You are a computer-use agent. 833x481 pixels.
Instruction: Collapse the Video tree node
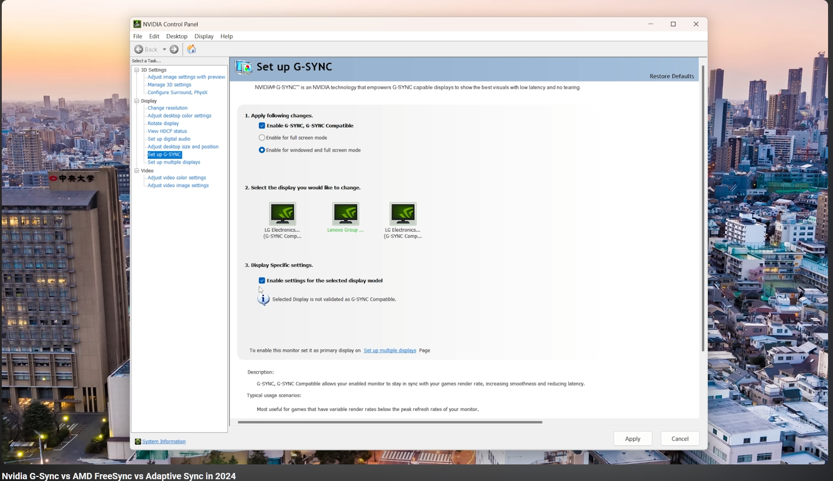[x=137, y=171]
